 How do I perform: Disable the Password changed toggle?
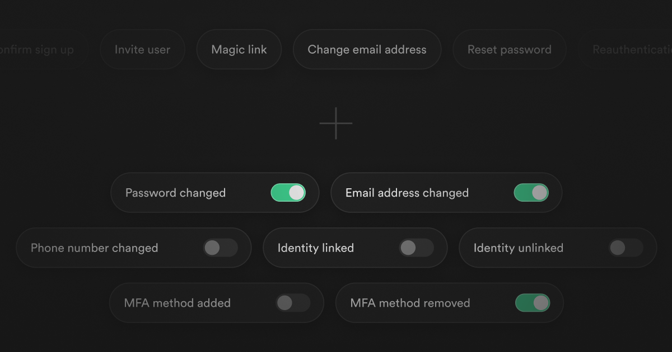pyautogui.click(x=288, y=193)
